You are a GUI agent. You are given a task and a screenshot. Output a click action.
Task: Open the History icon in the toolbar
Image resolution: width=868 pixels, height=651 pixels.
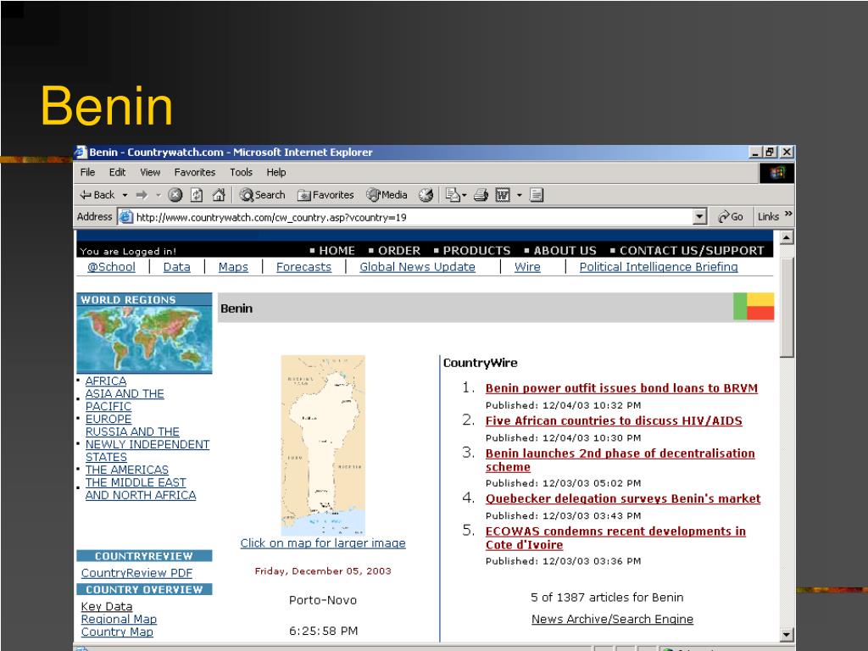[x=426, y=195]
